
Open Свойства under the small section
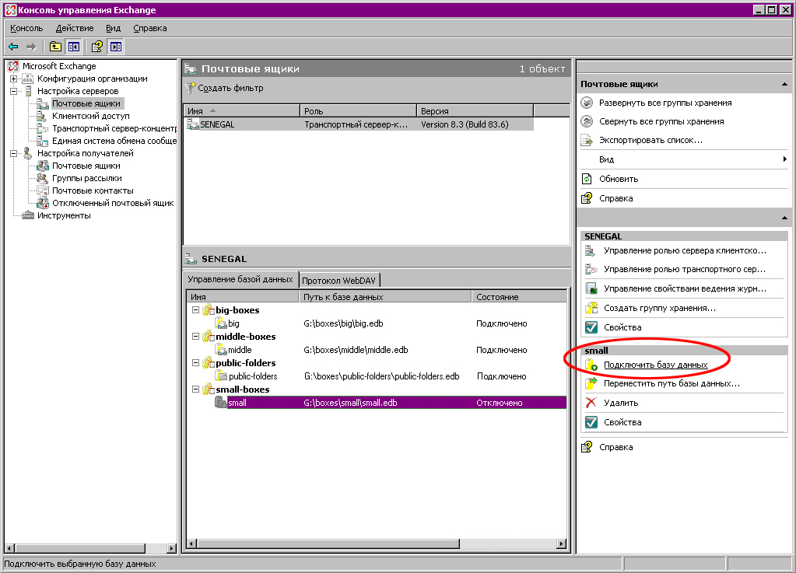pos(622,422)
